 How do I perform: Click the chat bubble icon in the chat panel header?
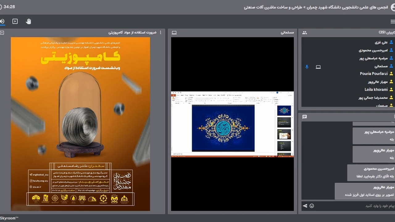305,117
